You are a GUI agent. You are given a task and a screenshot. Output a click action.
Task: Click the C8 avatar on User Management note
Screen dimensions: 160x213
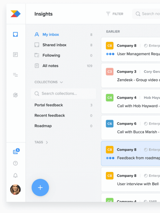[110, 46]
